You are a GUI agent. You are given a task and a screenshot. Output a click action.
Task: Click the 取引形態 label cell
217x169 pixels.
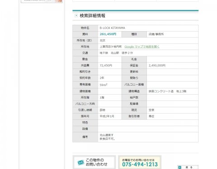point(134,116)
